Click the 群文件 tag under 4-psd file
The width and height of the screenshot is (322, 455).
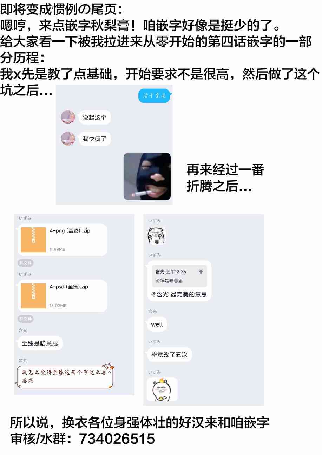click(x=26, y=319)
